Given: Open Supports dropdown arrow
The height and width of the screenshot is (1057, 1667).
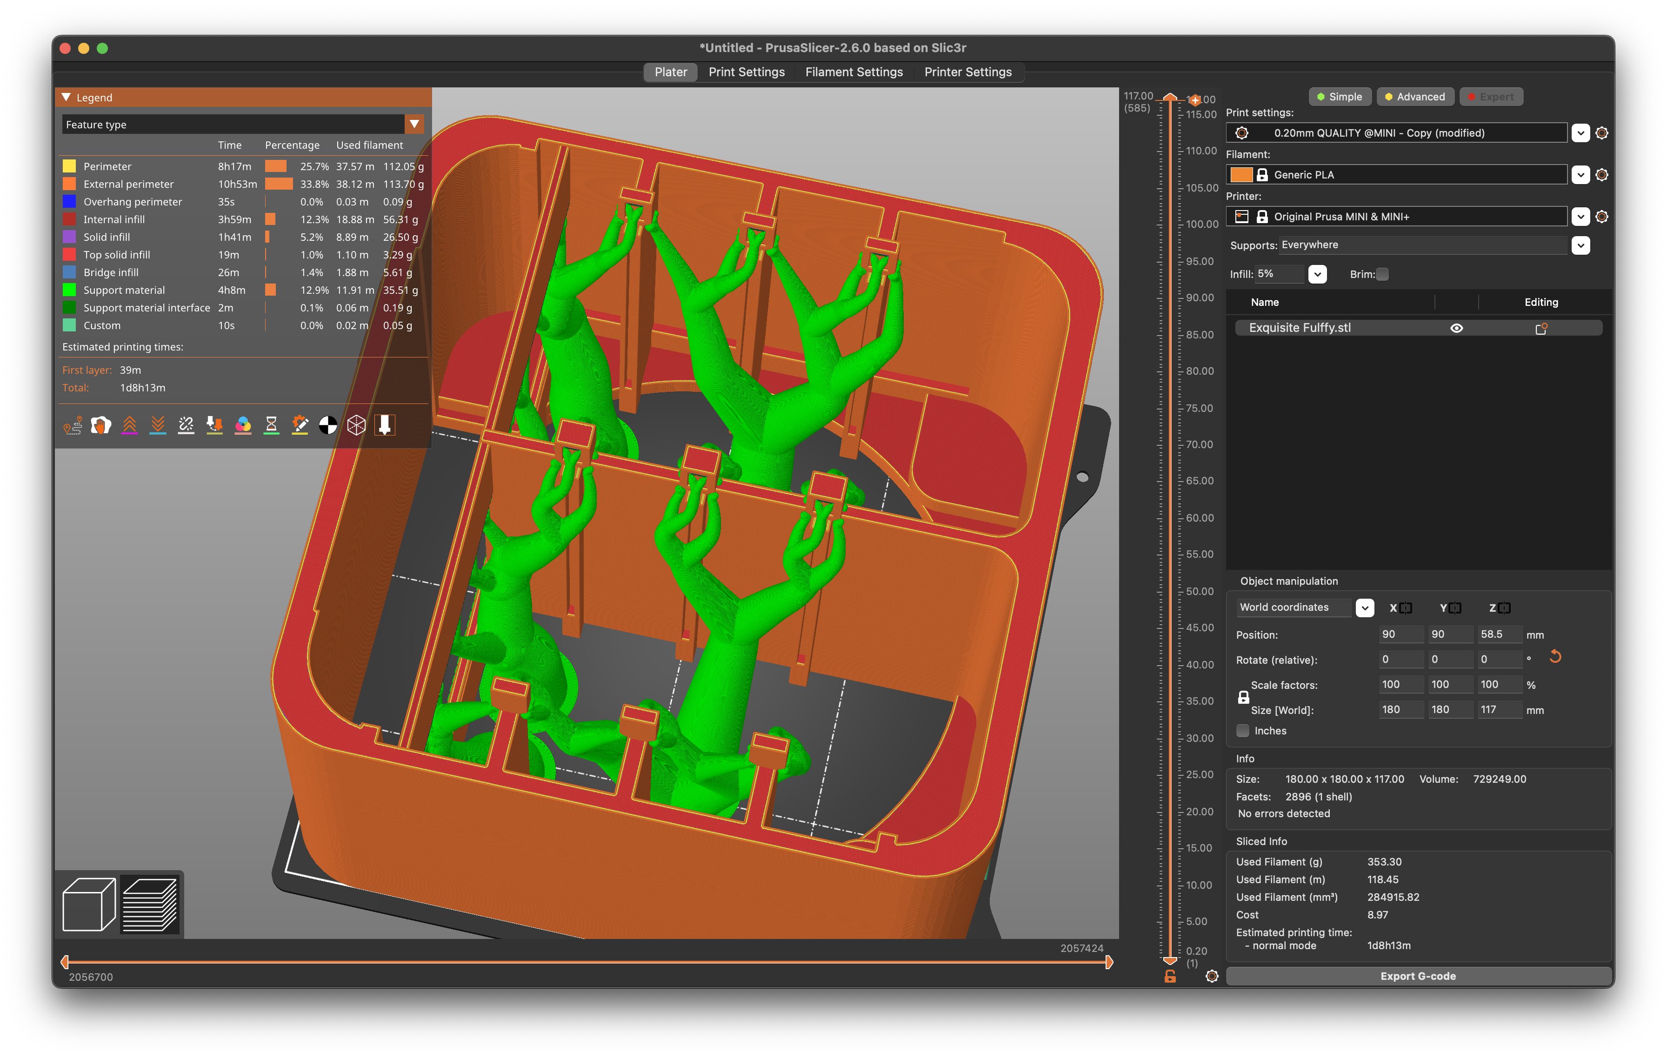Looking at the screenshot, I should pyautogui.click(x=1580, y=245).
